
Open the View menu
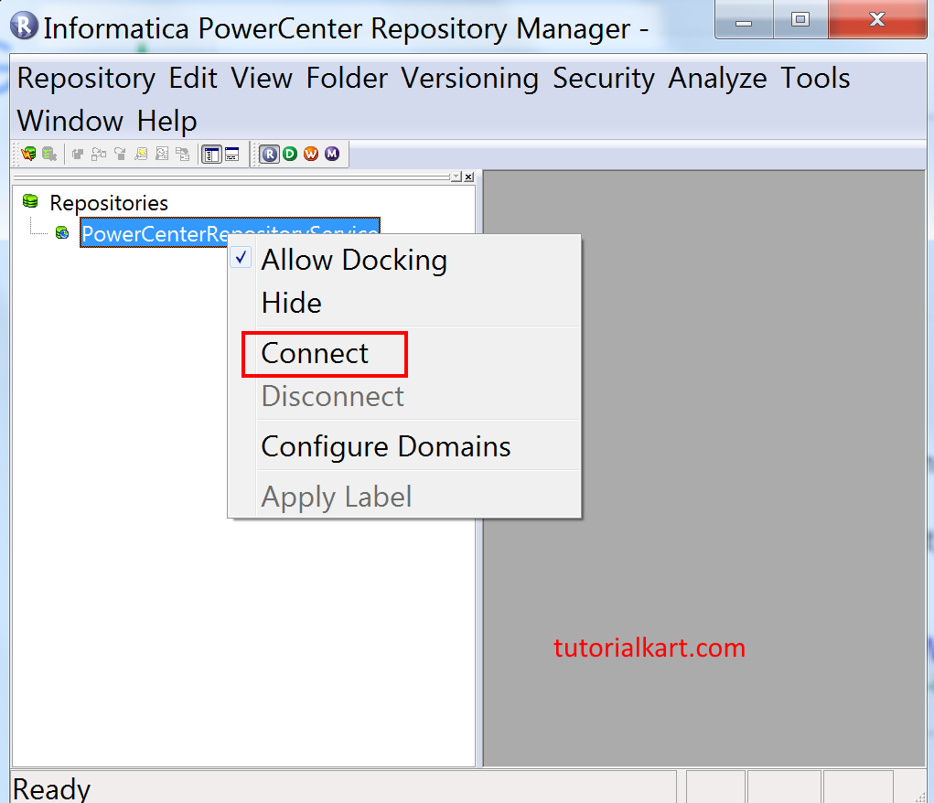[262, 79]
